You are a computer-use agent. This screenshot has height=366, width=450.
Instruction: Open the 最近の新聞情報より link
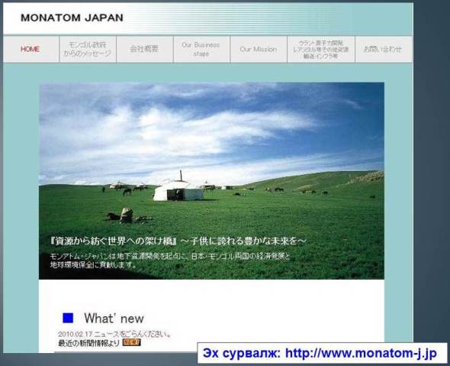tap(88, 343)
